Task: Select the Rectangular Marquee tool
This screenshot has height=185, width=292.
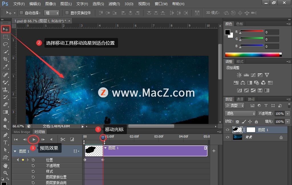Action: [x=5, y=37]
